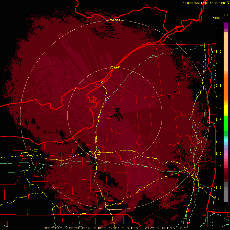Click the 9.0 value on the color scale
Image resolution: width=230 pixels, height=230 pixels.
point(218,40)
